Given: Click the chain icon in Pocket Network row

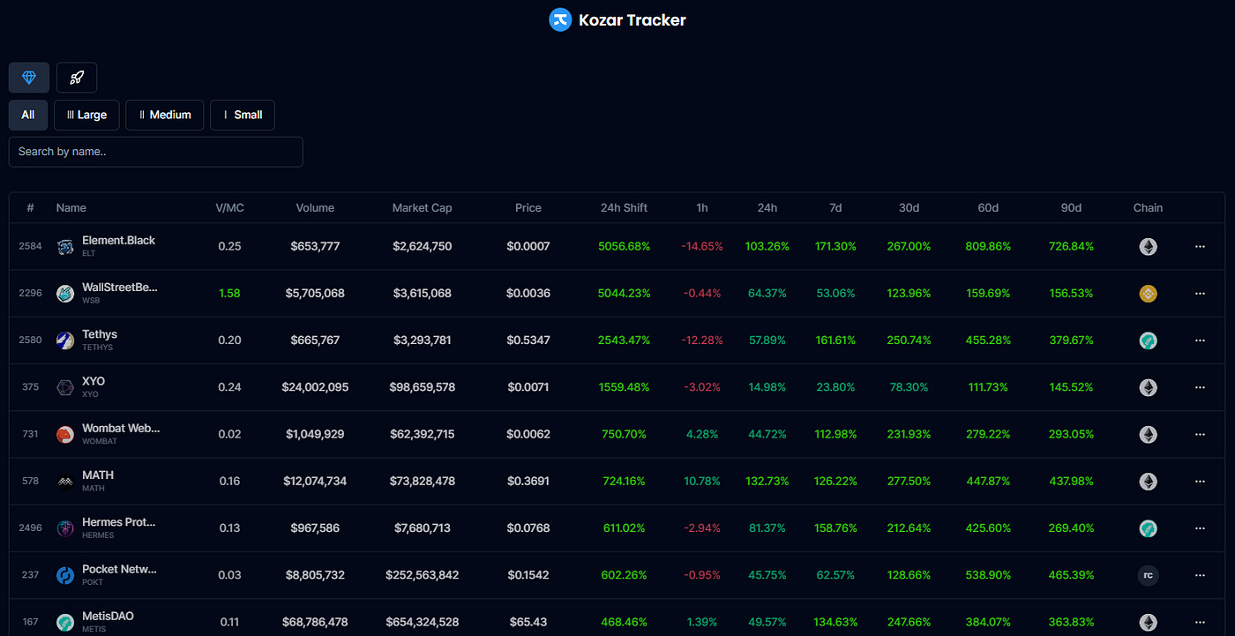Looking at the screenshot, I should pyautogui.click(x=1148, y=575).
